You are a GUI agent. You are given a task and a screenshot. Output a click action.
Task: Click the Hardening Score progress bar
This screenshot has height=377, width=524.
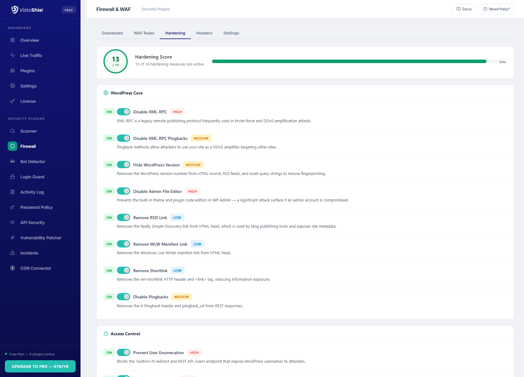(359, 61)
